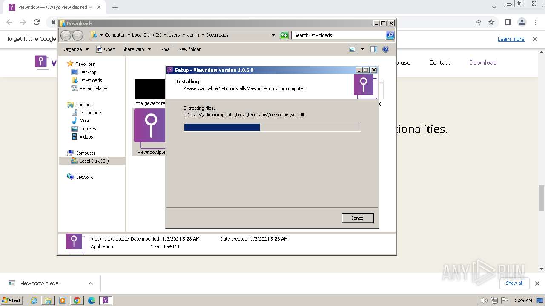Click Explorer forward navigation button
Screen dimensions: 545x306
77,35
